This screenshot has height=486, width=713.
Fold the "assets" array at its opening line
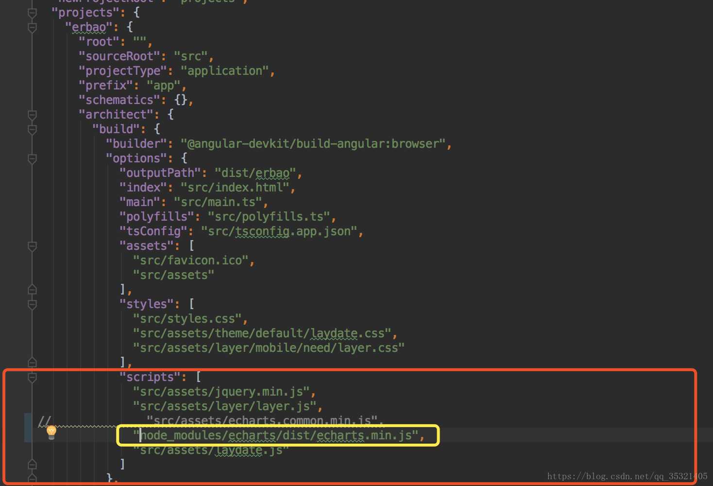coord(32,246)
